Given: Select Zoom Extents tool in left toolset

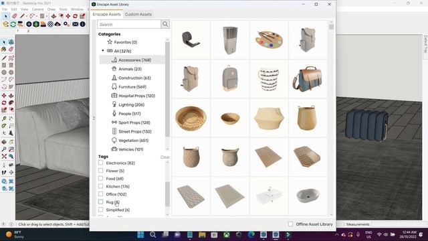Looking at the screenshot, I should [x=4, y=156].
